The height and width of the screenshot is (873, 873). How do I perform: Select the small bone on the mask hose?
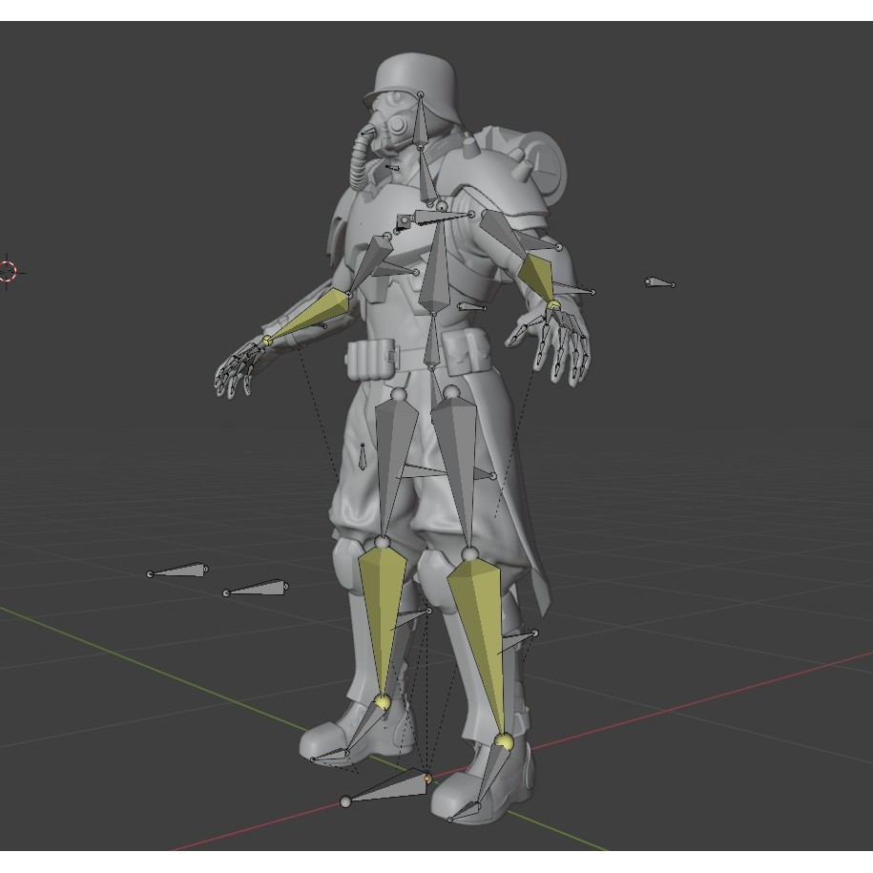(367, 133)
